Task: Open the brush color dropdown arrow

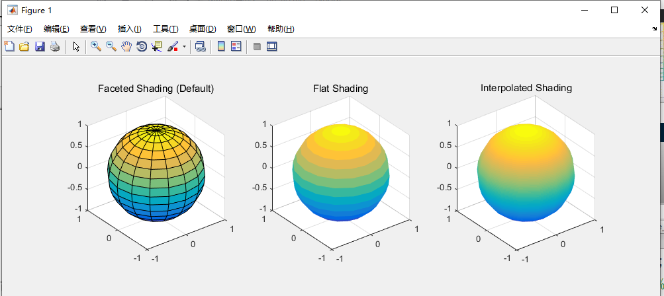Action: coord(184,46)
